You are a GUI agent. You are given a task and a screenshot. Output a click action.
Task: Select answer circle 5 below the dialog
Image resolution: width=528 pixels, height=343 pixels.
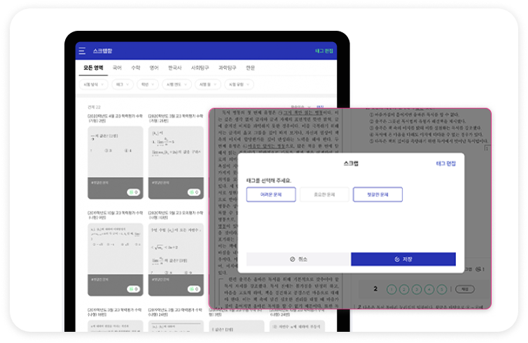440,289
